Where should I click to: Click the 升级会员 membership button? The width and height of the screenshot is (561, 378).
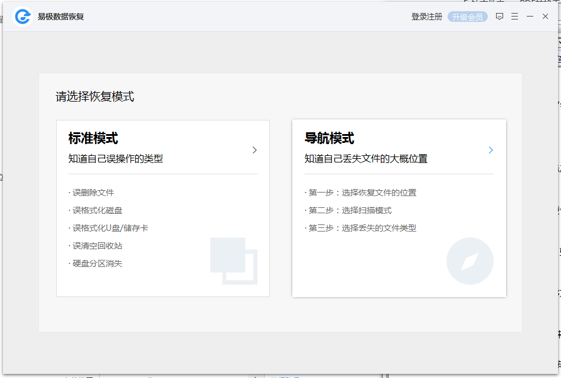(467, 17)
